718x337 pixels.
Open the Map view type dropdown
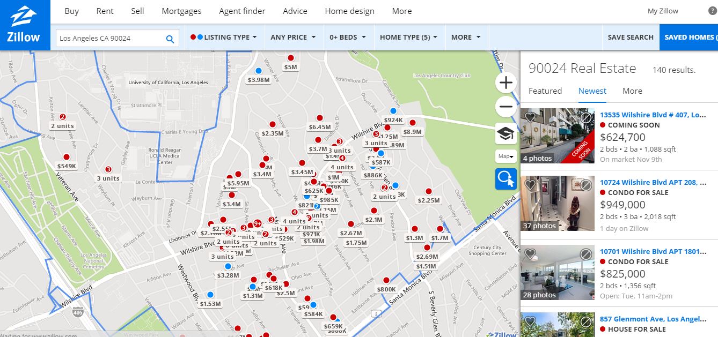click(x=506, y=156)
